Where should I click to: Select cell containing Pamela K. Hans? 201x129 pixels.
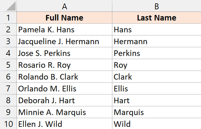click(x=64, y=30)
